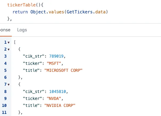The height and width of the screenshot is (116, 161).
Task: Collapse the MSFT object at line 2
Action: pos(9,50)
